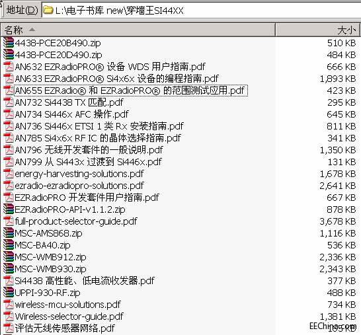Click the 3,678 KB size value
This screenshot has height=335, width=361.
pyautogui.click(x=338, y=221)
